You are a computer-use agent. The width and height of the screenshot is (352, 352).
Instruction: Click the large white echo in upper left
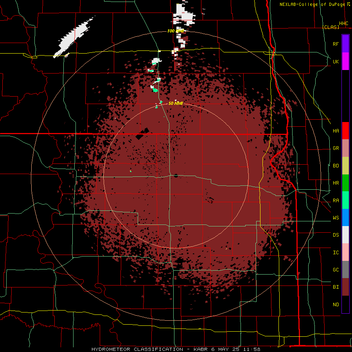click(x=73, y=37)
